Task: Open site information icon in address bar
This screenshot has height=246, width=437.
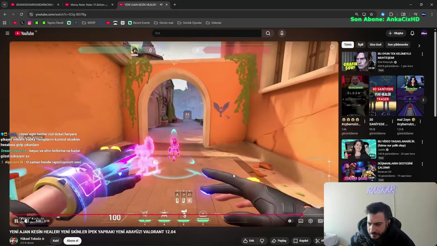Action: (x=31, y=14)
